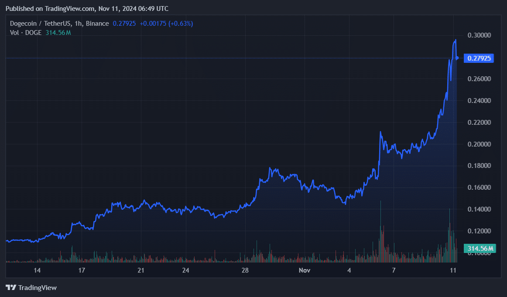Click the 0.26000 price axis label

tap(479, 79)
